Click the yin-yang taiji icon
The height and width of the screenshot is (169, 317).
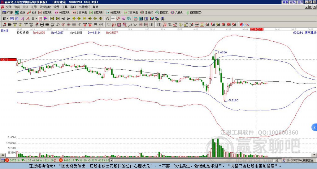click(242, 25)
